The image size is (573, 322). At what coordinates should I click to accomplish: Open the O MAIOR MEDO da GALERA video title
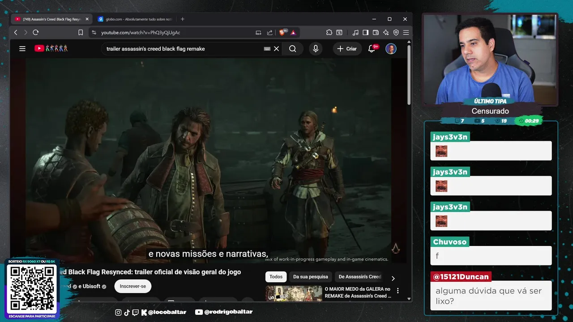point(358,292)
